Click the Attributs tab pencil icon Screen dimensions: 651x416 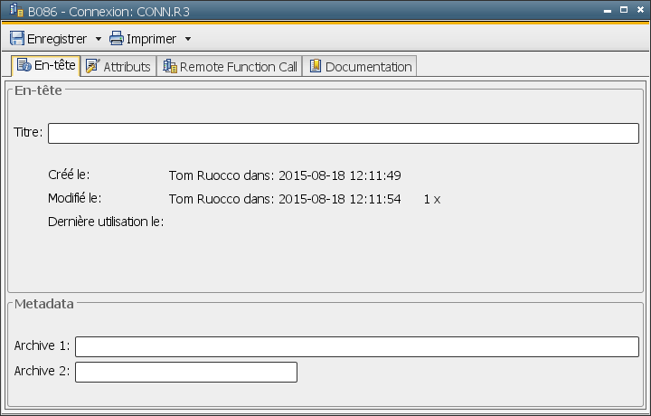[x=92, y=66]
